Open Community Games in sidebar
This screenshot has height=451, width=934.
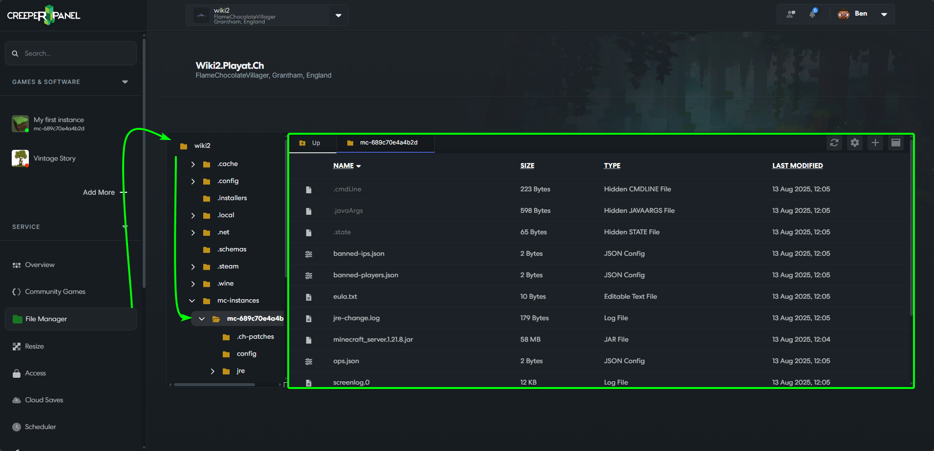coord(55,292)
